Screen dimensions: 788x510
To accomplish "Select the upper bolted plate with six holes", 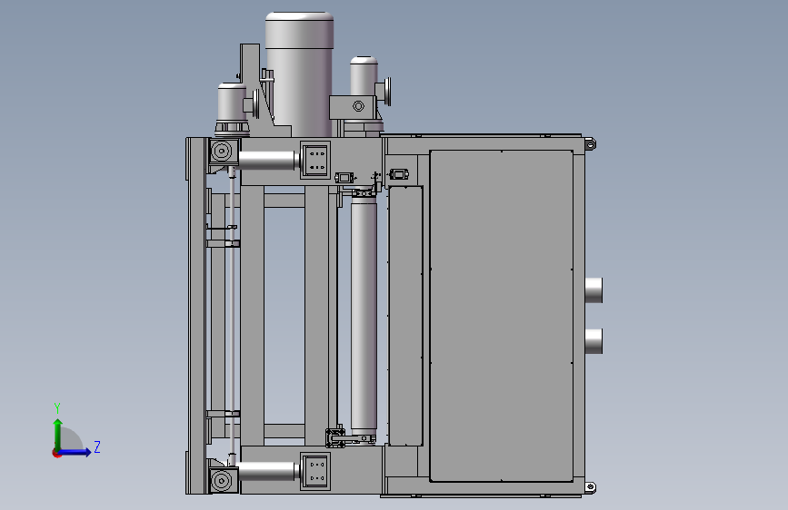I will pos(315,160).
